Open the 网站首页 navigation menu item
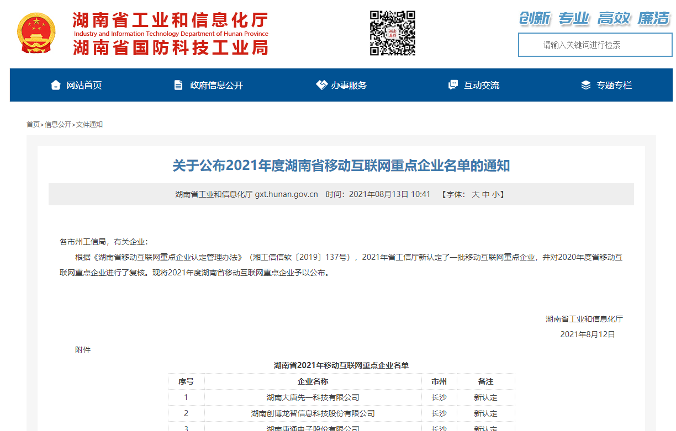This screenshot has width=676, height=431. 84,85
